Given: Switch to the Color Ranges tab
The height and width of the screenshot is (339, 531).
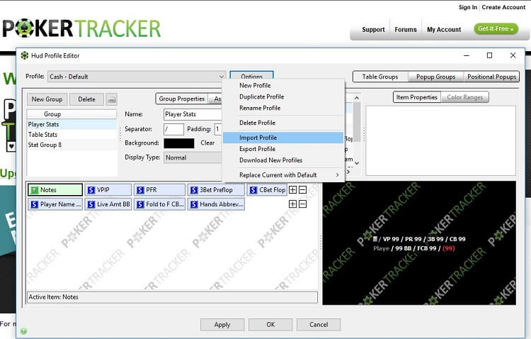Looking at the screenshot, I should pos(465,97).
